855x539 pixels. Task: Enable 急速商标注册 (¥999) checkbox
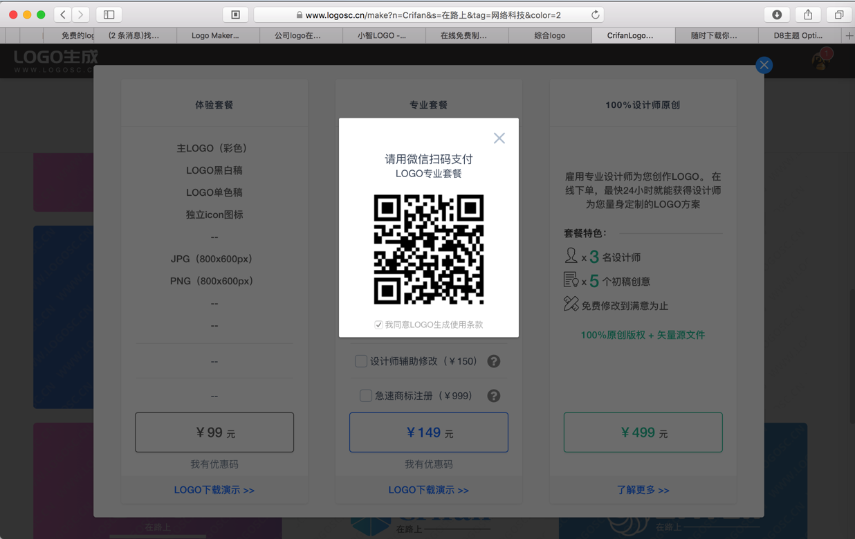[365, 396]
